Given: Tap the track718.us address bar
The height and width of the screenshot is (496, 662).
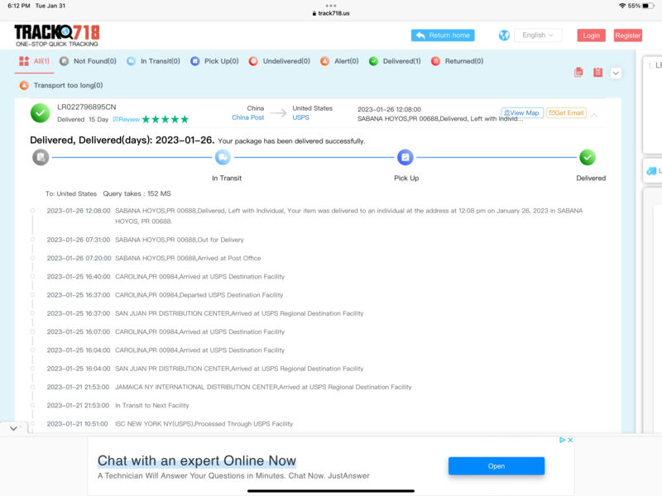Looking at the screenshot, I should (x=331, y=13).
